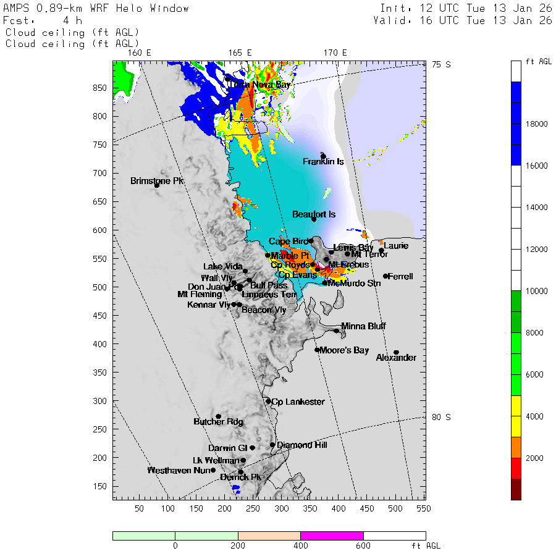556x556 pixels.
Task: Click the Alexander station marker dot
Action: pyautogui.click(x=396, y=352)
